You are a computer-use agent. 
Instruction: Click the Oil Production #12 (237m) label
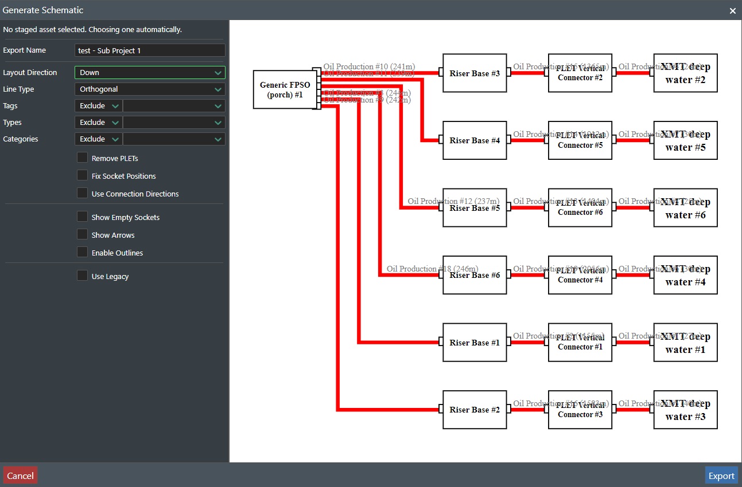click(453, 201)
